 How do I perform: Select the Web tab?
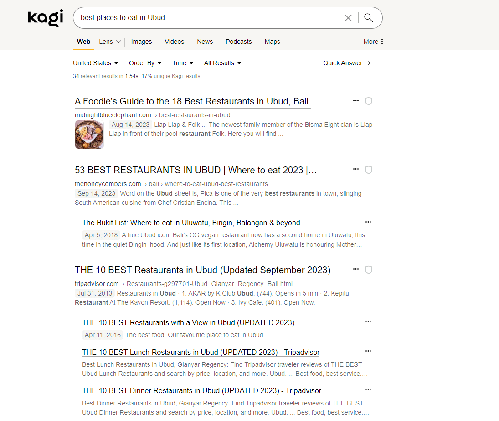[x=84, y=42]
